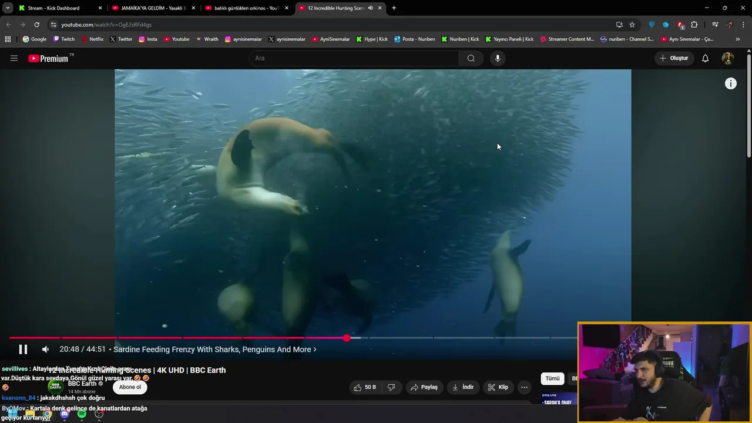Show hidden bookmarks with the double chevron
752x423 pixels.
(738, 39)
